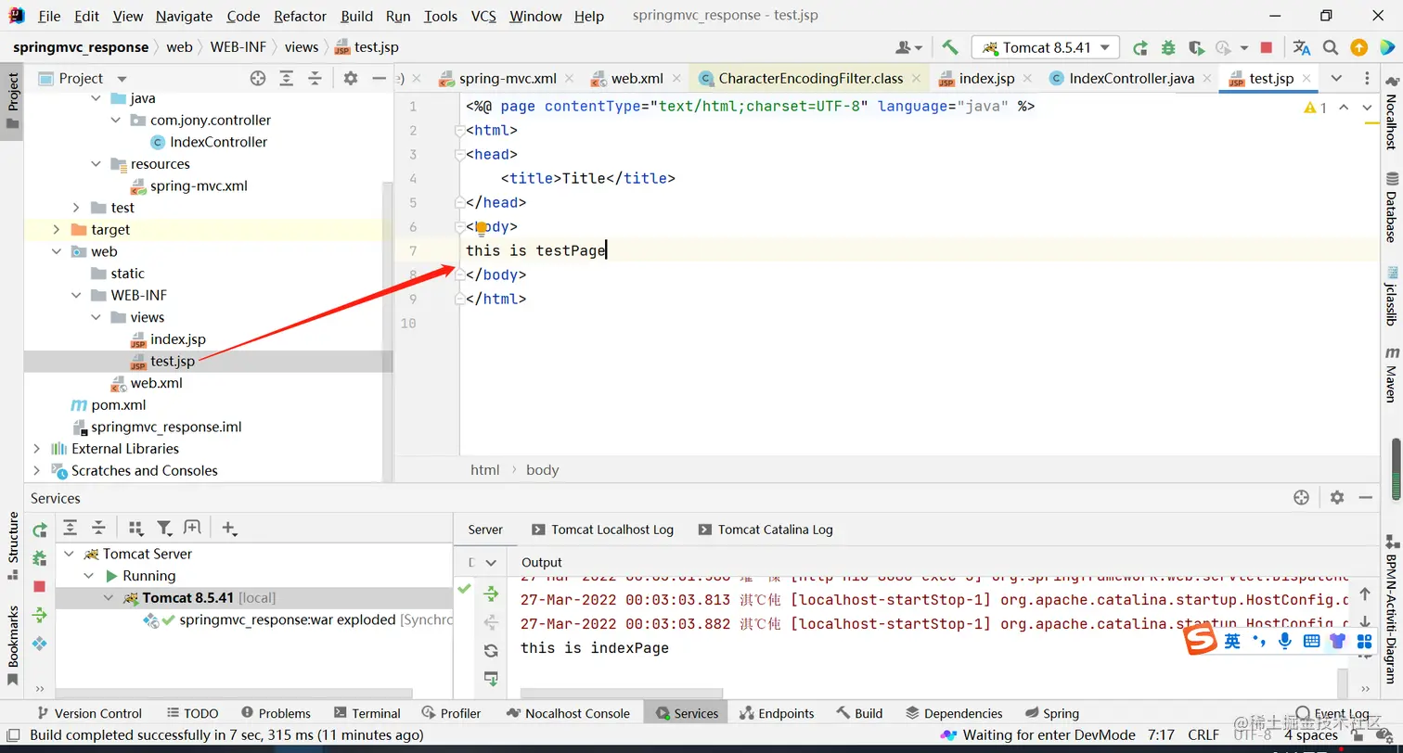The image size is (1403, 753).
Task: Toggle the Structure tool window
Action: pyautogui.click(x=12, y=545)
